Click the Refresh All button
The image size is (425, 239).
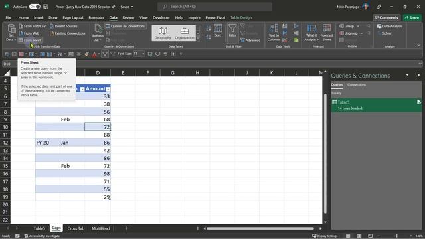98,33
